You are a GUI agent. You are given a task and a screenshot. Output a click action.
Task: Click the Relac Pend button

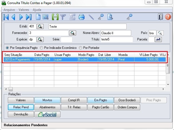(21, 107)
